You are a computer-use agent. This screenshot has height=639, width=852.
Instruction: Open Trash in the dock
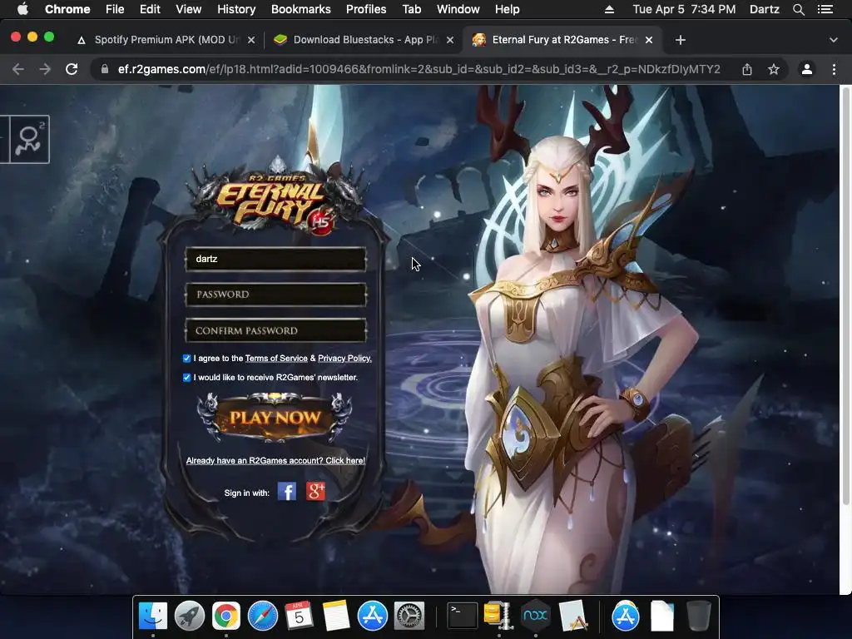(x=699, y=616)
